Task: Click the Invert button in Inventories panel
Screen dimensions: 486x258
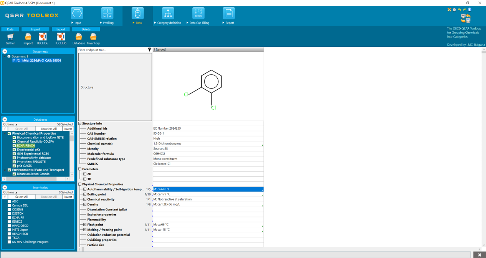Action: (68, 196)
